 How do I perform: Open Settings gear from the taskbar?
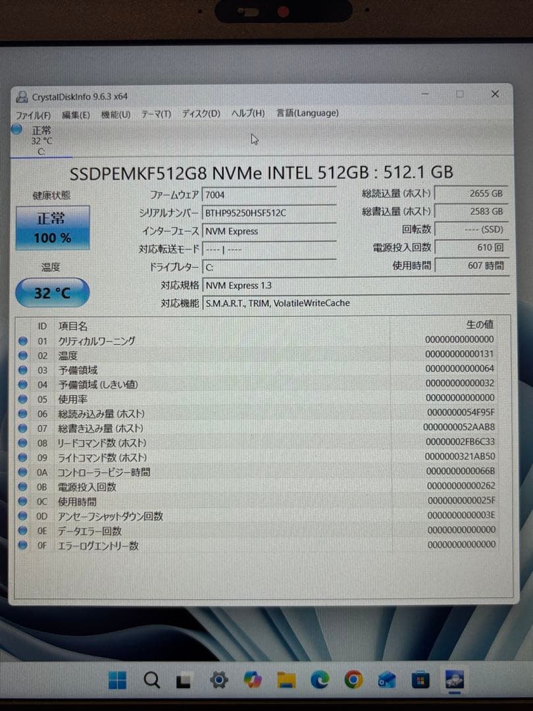(218, 679)
